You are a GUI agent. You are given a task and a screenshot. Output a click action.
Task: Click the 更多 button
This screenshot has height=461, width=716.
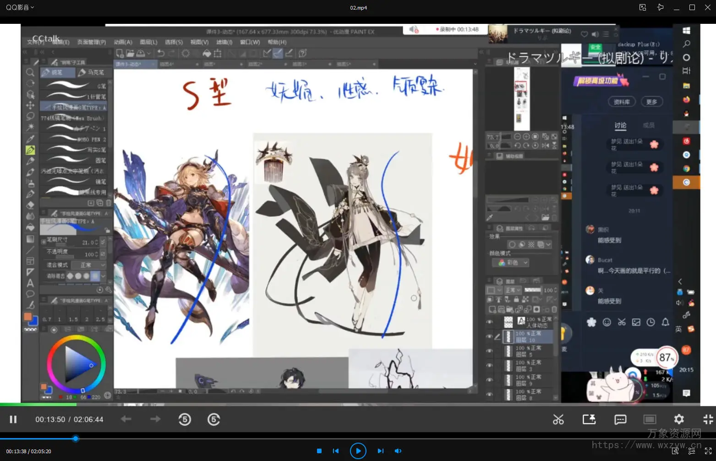coord(651,102)
